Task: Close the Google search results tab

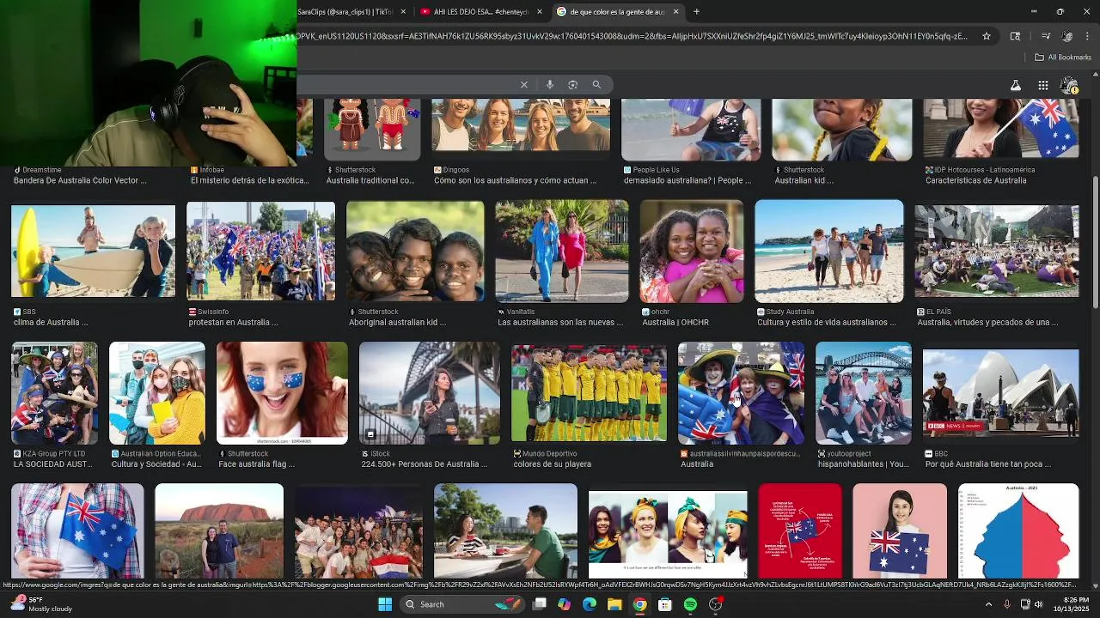Action: click(675, 12)
